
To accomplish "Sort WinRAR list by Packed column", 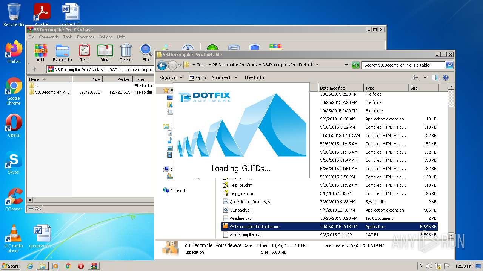I will point(117,79).
